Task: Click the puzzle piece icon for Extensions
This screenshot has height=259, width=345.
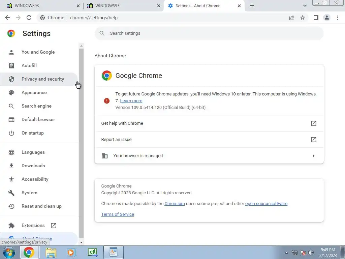Action: tap(11, 226)
